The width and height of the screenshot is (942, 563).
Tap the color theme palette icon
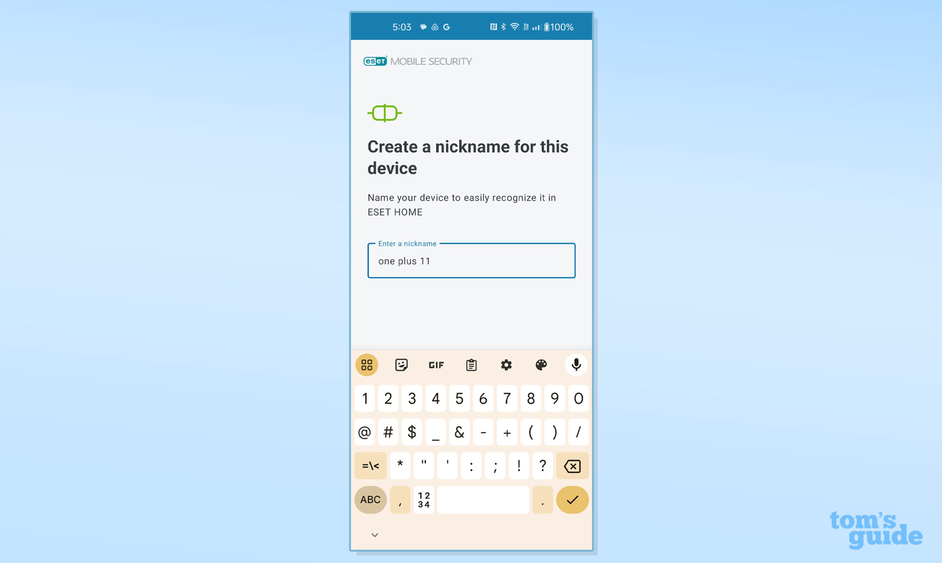(540, 365)
